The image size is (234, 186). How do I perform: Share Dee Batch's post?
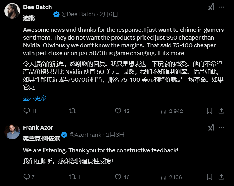click(x=221, y=111)
